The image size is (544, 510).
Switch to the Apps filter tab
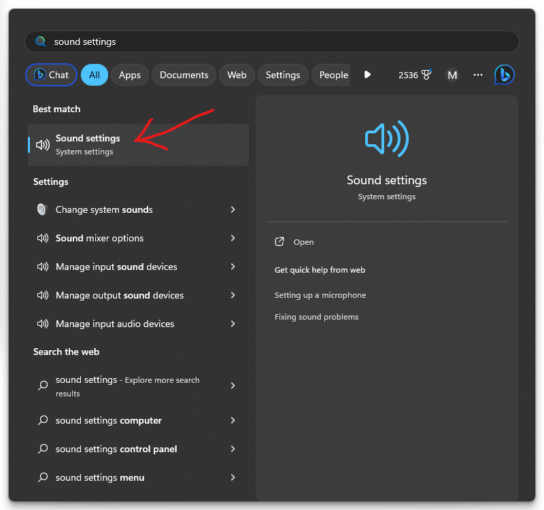click(x=129, y=75)
